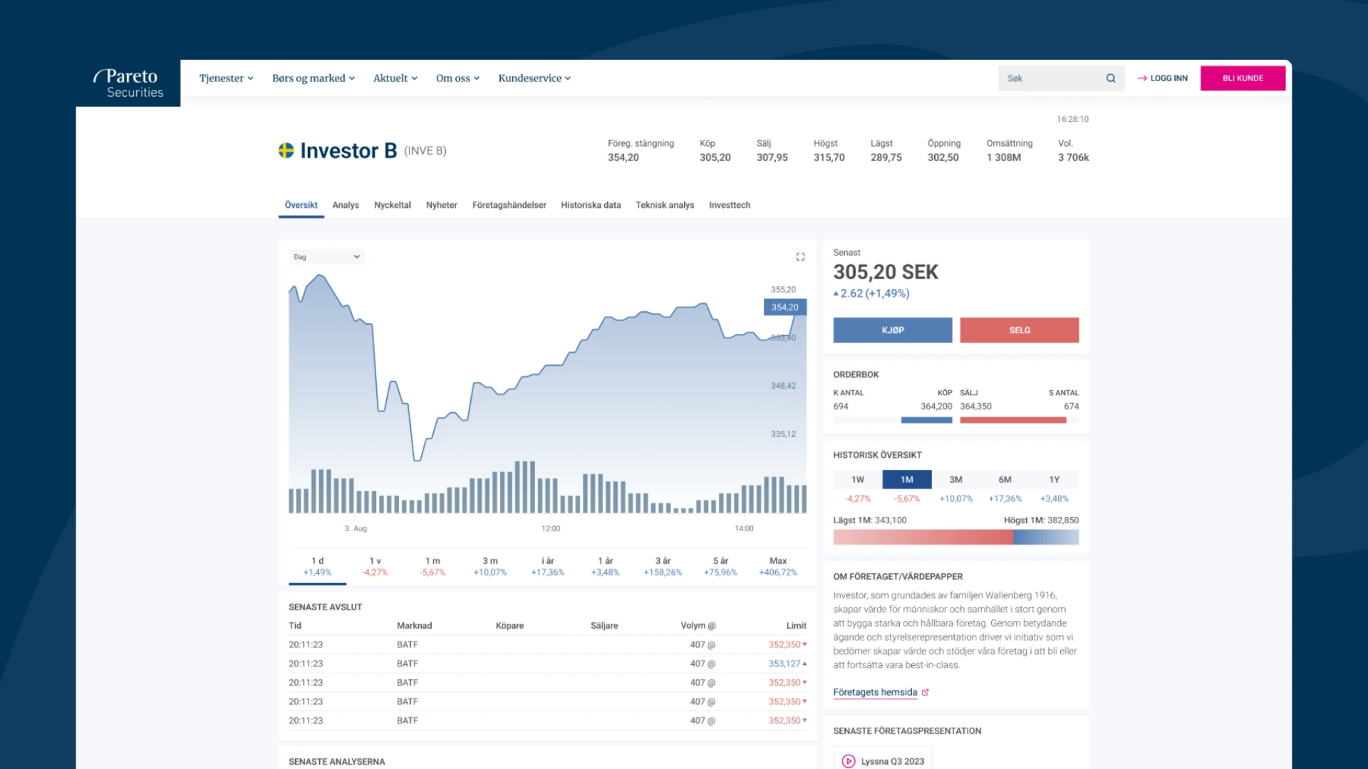Open the Teknisk analys tab
Image resolution: width=1368 pixels, height=769 pixels.
pyautogui.click(x=665, y=205)
